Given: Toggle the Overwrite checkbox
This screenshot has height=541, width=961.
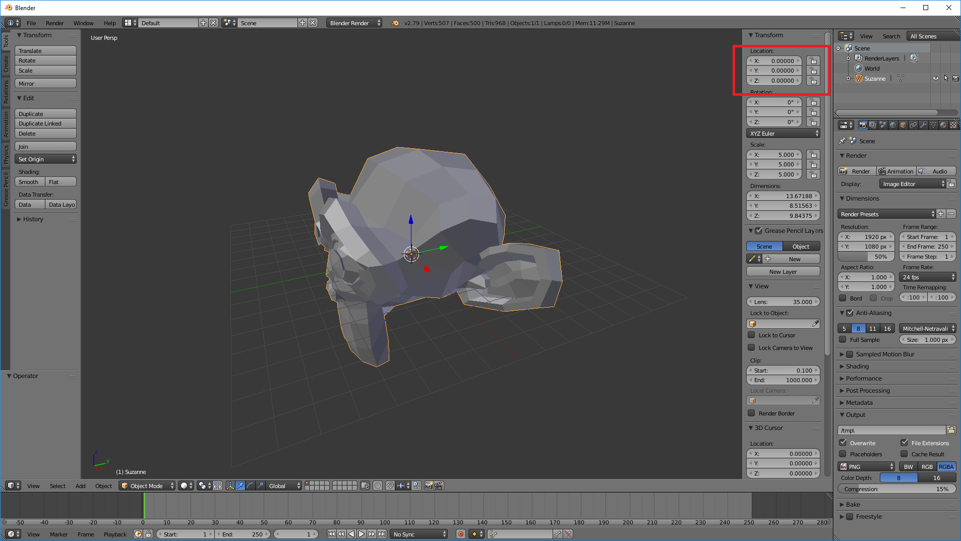Looking at the screenshot, I should (x=843, y=443).
